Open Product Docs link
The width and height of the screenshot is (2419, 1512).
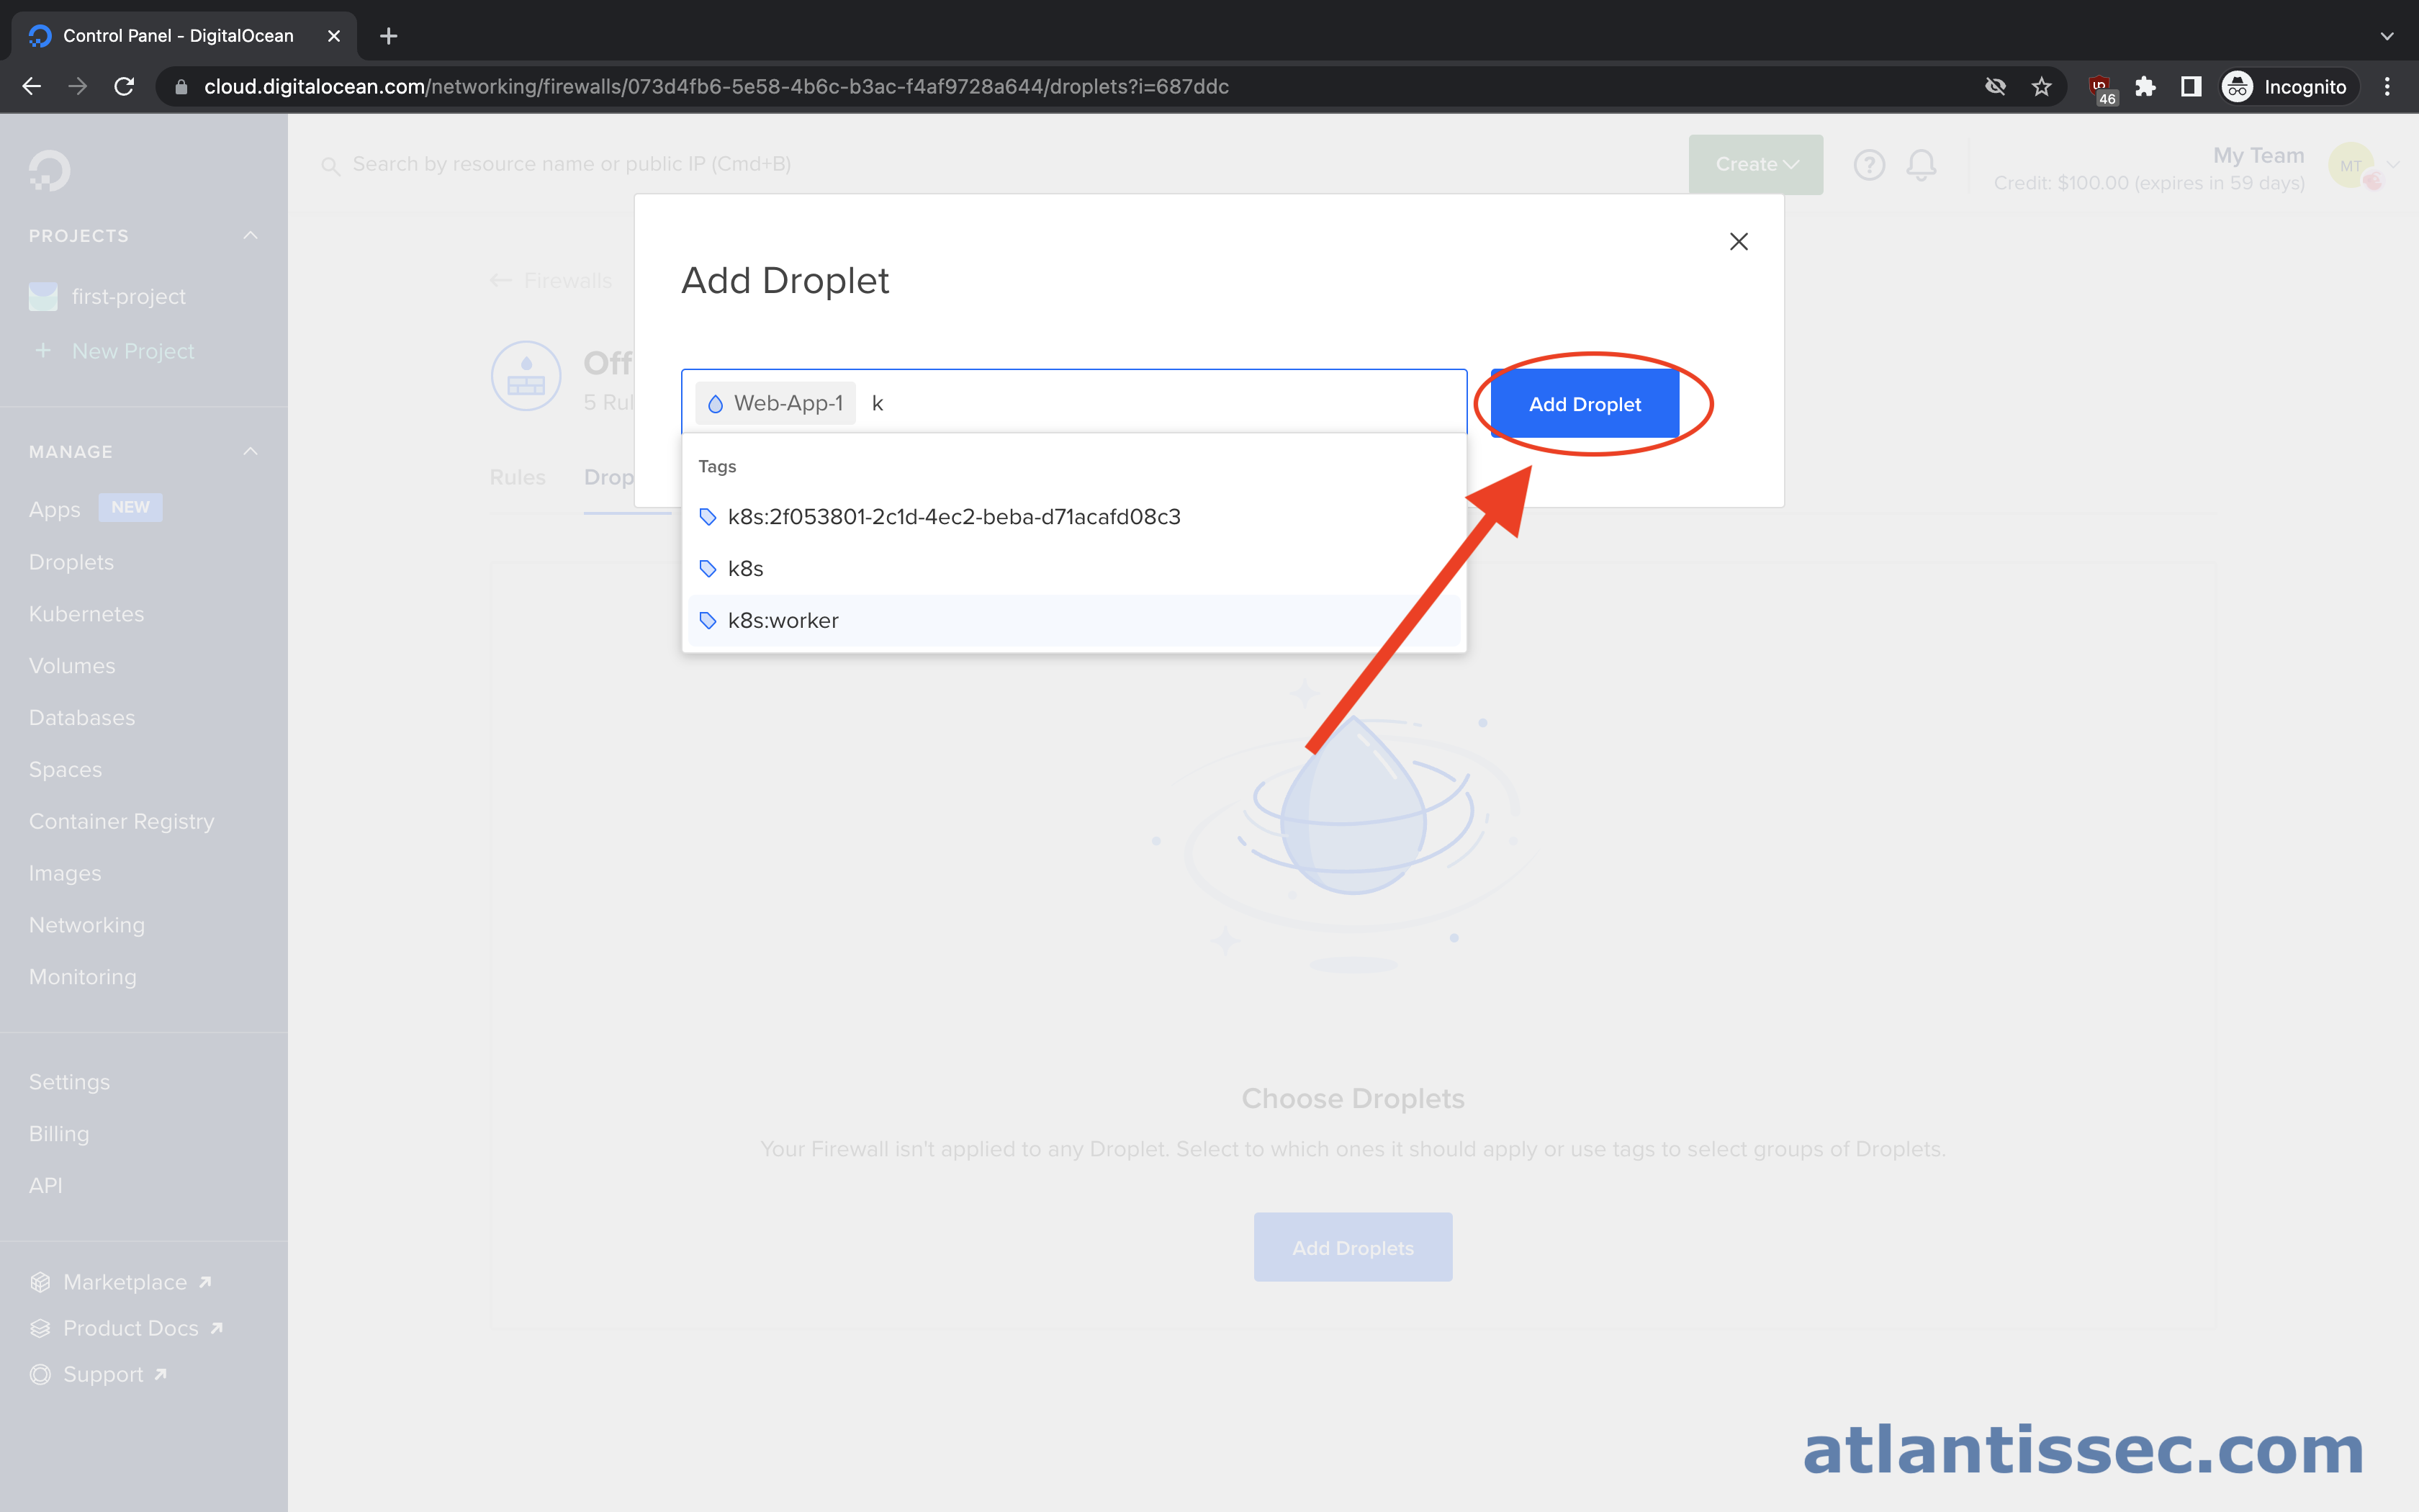pos(126,1328)
